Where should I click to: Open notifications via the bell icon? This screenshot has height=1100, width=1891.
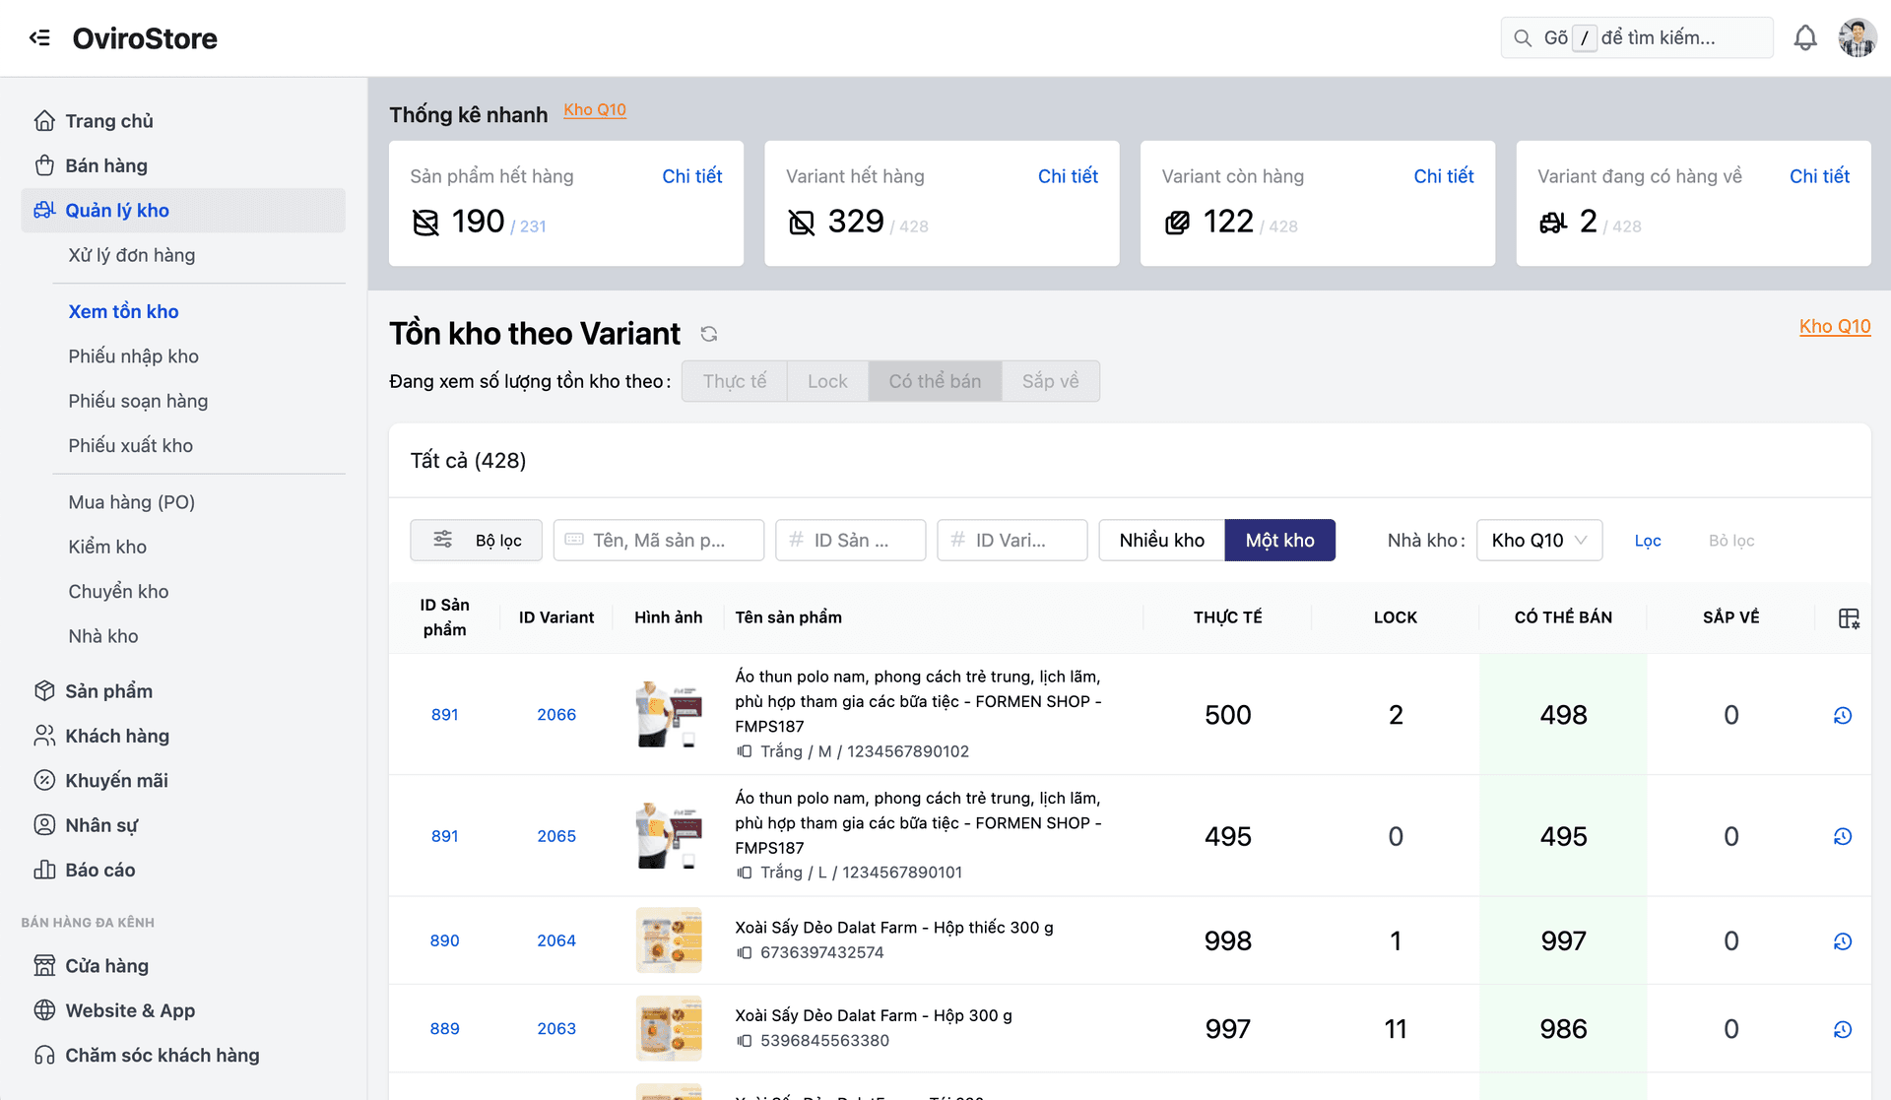click(1806, 37)
